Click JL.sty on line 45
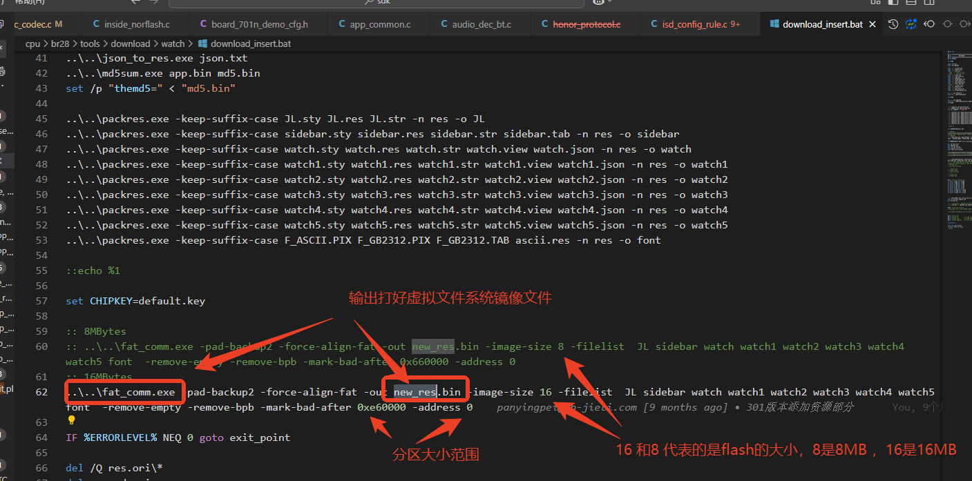Image resolution: width=972 pixels, height=481 pixels. coord(302,119)
